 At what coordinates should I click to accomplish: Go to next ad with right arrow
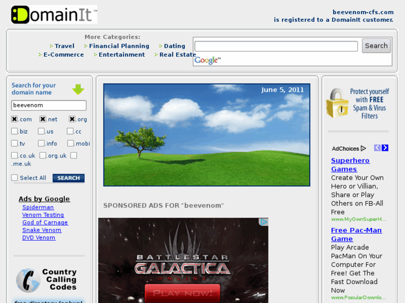(x=385, y=148)
